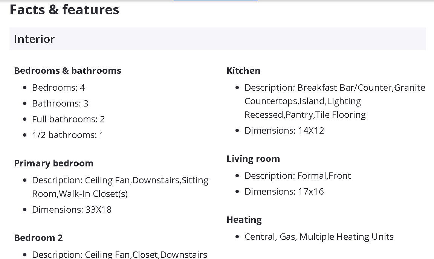
Task: Select the Description: Formal,Front entry
Action: pyautogui.click(x=298, y=176)
